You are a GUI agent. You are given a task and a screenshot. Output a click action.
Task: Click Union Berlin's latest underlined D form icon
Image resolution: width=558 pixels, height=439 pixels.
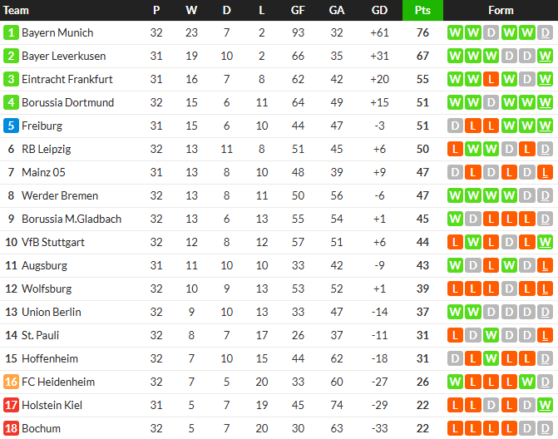[545, 312]
